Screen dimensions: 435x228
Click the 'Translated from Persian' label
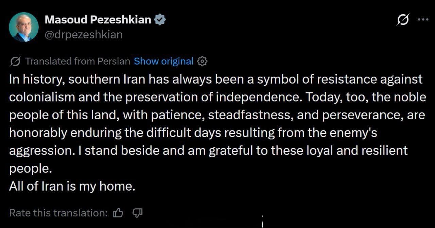(x=77, y=62)
